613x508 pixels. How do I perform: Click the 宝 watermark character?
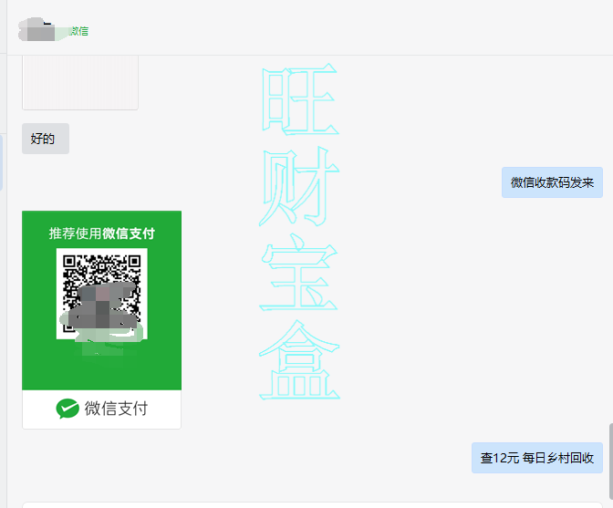coord(299,273)
